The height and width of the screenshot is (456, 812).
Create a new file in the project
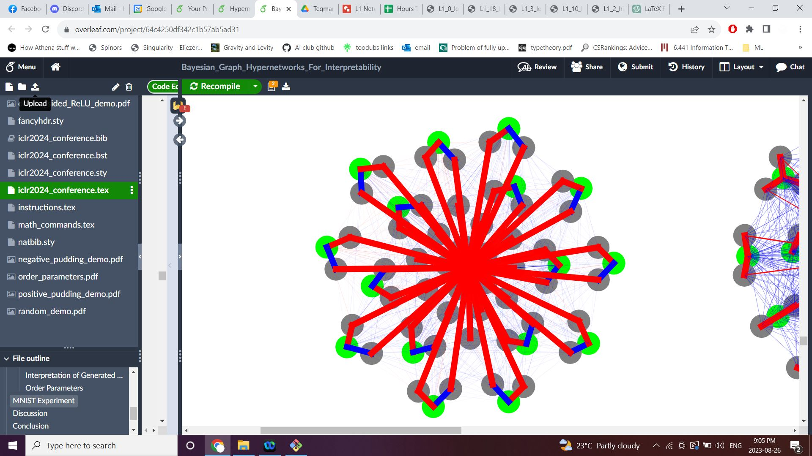click(x=9, y=87)
